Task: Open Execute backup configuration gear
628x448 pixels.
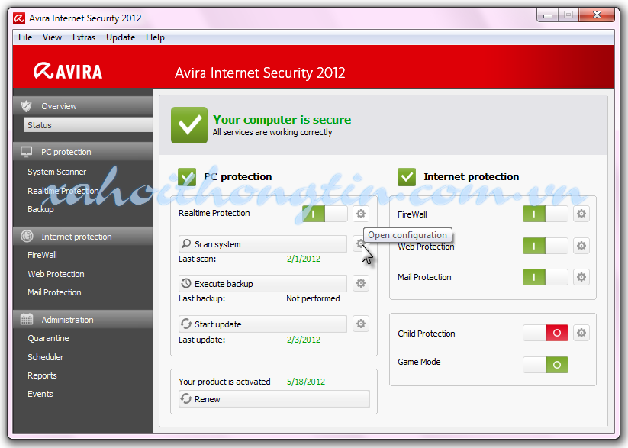Action: (x=361, y=283)
